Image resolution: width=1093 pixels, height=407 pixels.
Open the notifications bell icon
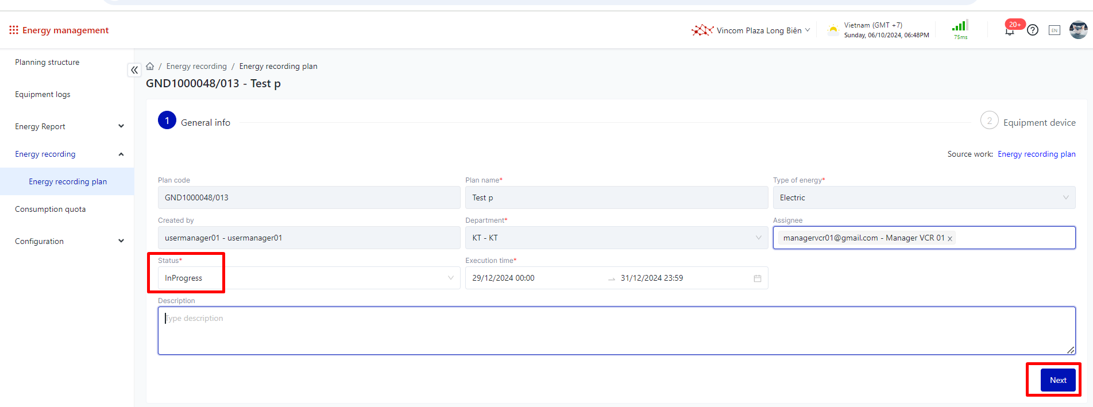pyautogui.click(x=1010, y=31)
